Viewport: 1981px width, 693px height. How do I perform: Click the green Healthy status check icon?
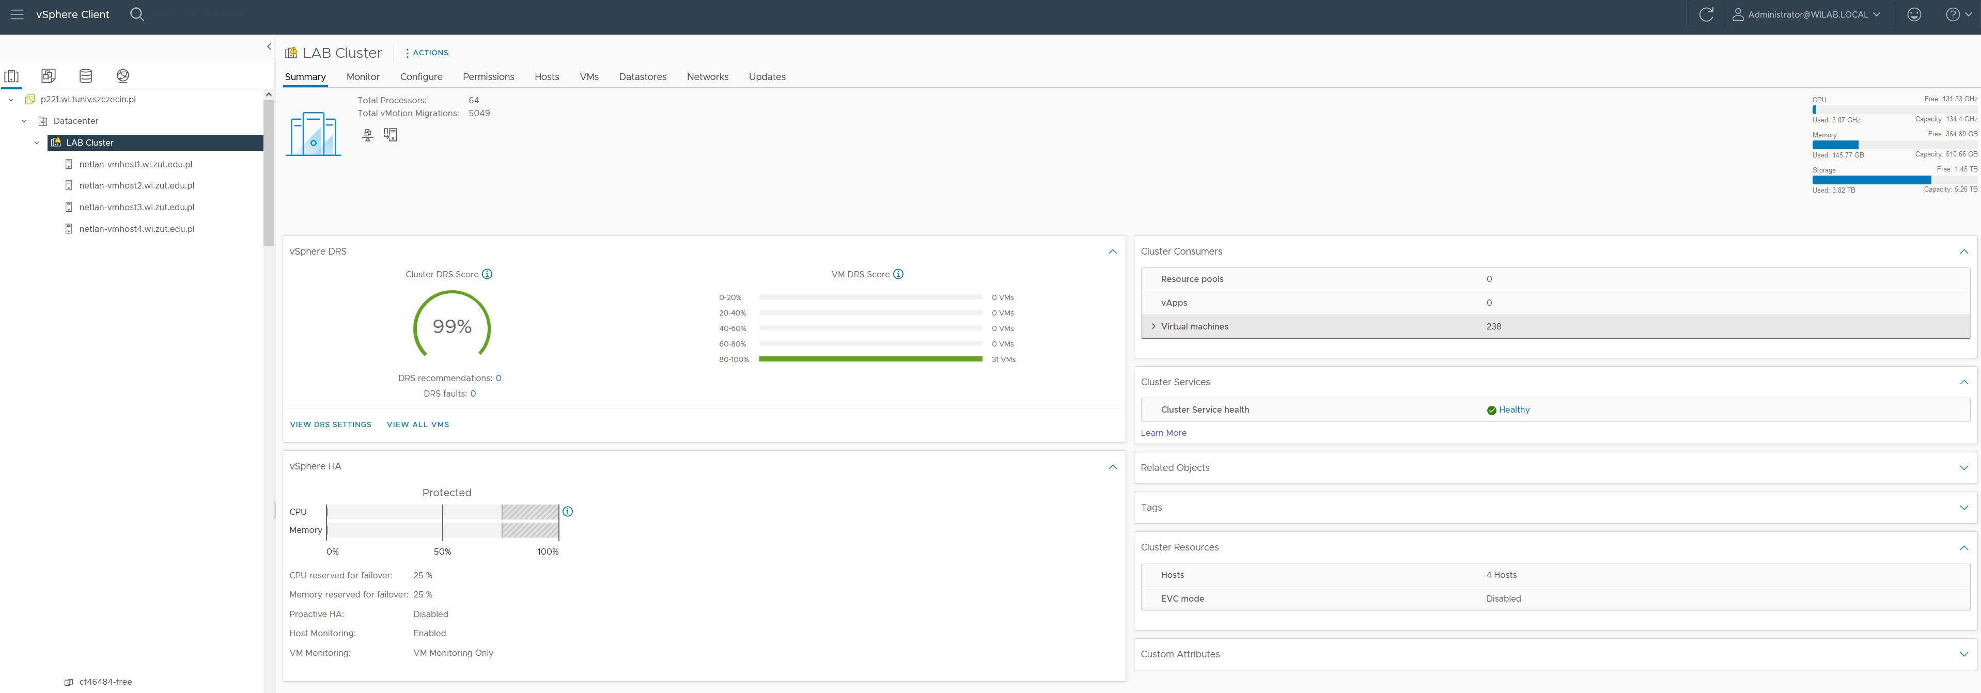(1491, 410)
